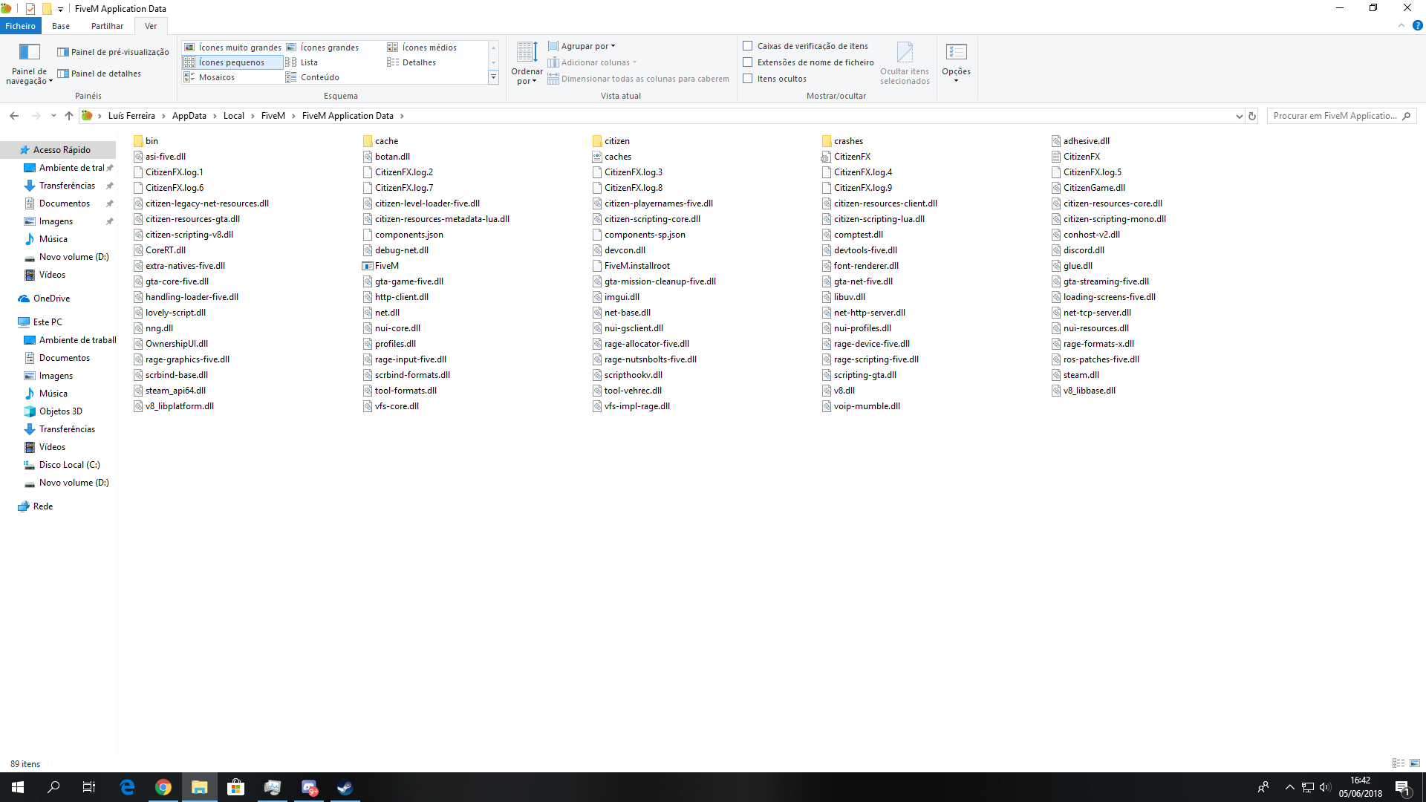Open the FiveM application file
Viewport: 1426px width, 802px height.
coord(386,266)
